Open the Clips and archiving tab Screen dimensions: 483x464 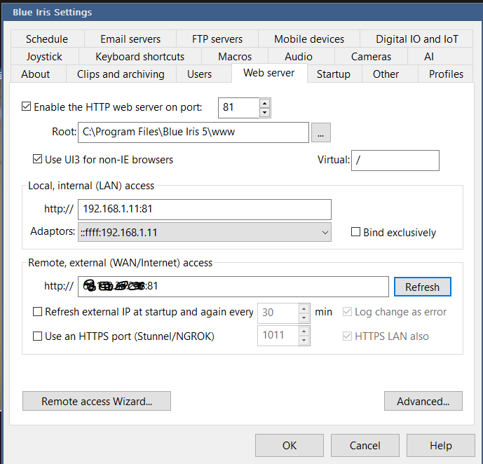click(121, 74)
